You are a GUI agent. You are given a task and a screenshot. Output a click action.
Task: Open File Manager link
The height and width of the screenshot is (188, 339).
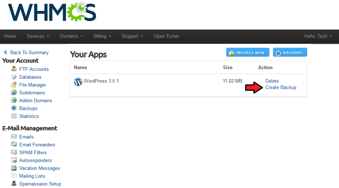tap(32, 85)
